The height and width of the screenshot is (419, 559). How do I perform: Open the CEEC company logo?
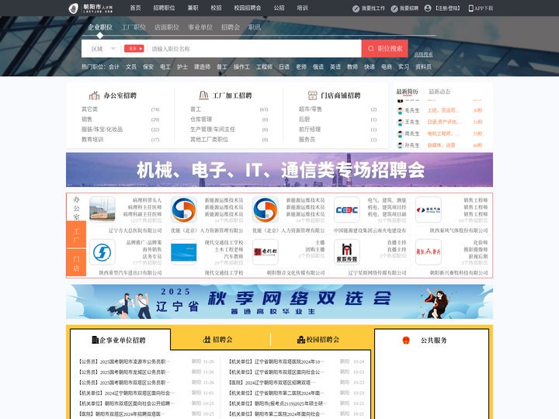[x=347, y=209]
